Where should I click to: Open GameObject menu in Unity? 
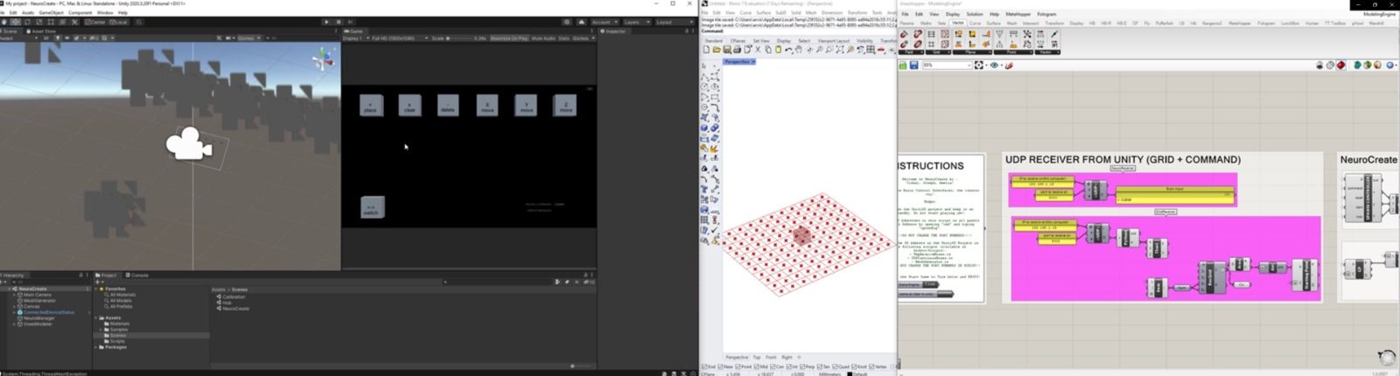pyautogui.click(x=51, y=12)
